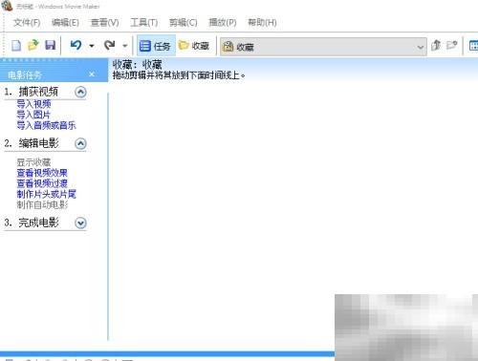Redo the last action
478x361 pixels.
[x=110, y=45]
